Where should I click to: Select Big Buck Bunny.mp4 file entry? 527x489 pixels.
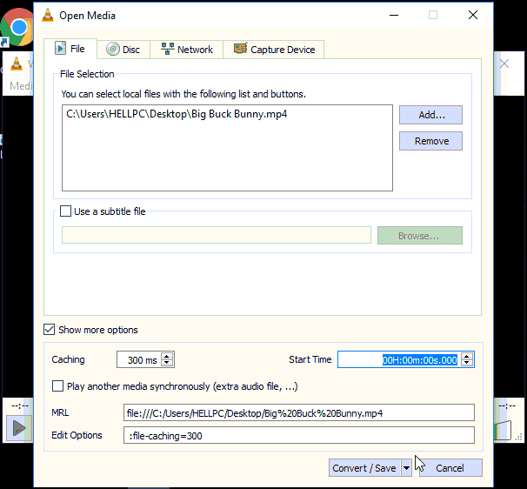177,114
